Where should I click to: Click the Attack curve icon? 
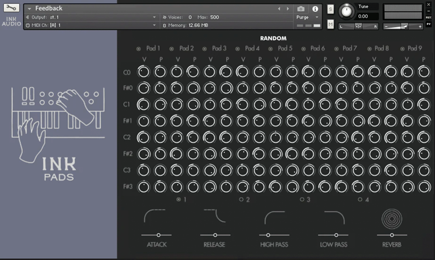155,216
